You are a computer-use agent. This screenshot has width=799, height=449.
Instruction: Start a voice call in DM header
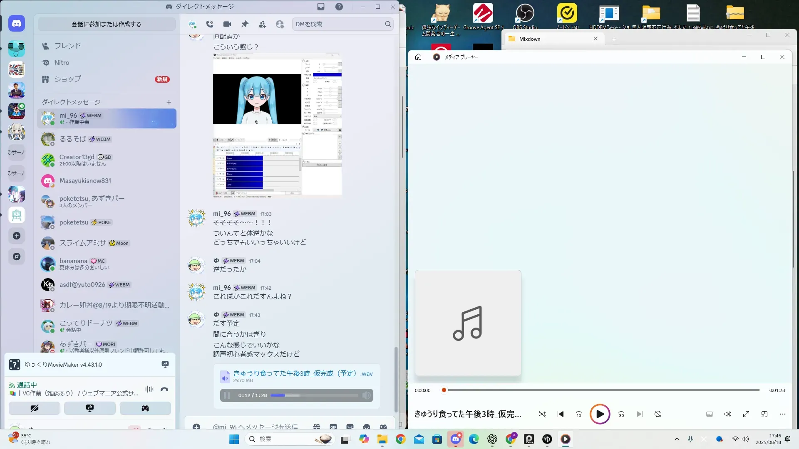click(x=210, y=24)
